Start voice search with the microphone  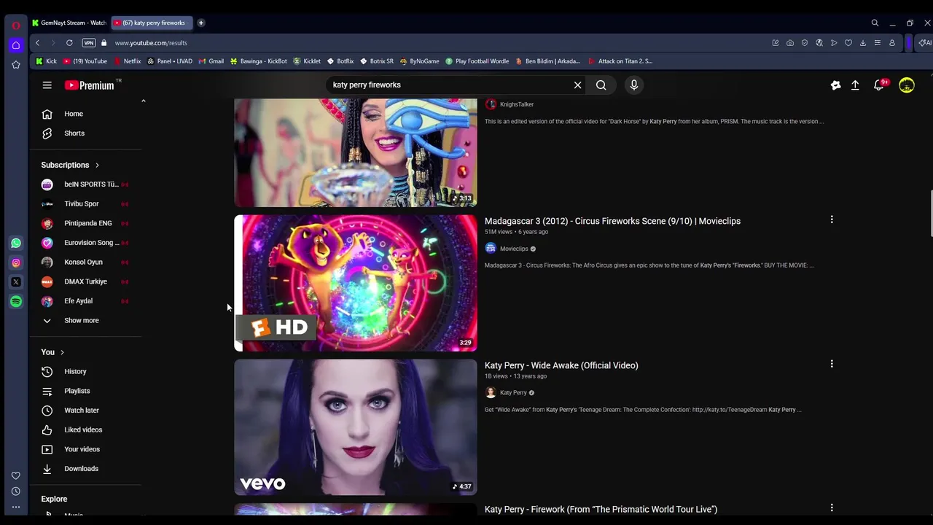click(x=633, y=85)
